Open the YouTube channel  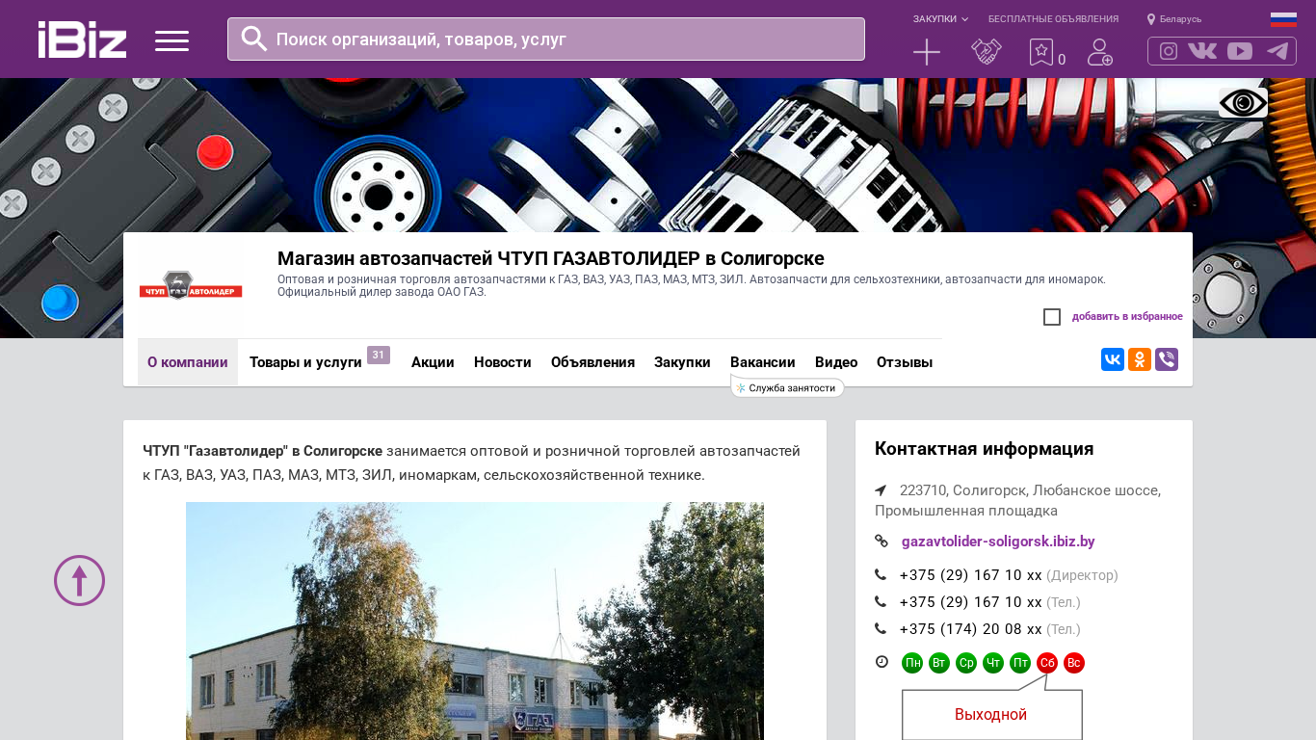click(x=1240, y=51)
